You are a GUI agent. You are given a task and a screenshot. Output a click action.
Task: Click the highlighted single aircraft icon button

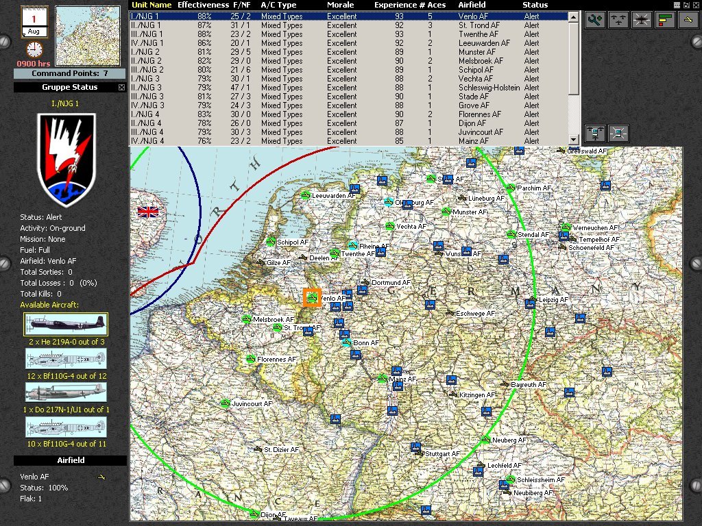642,20
